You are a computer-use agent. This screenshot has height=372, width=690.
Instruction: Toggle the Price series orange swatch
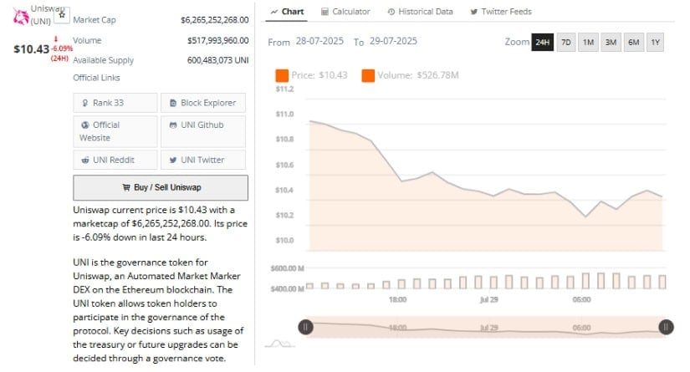[282, 75]
